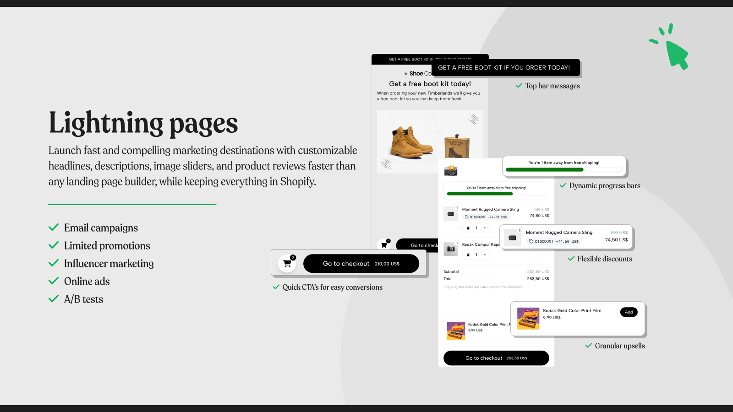Screen dimensions: 733x412
Task: Click the checkmark beside Granular upsells
Action: tap(588, 346)
